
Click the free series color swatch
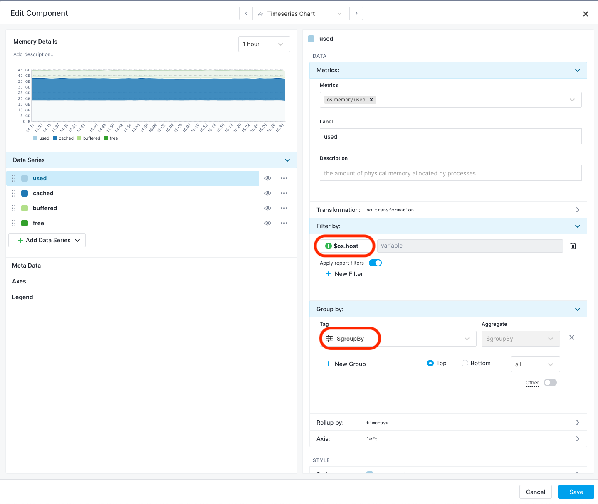click(25, 223)
